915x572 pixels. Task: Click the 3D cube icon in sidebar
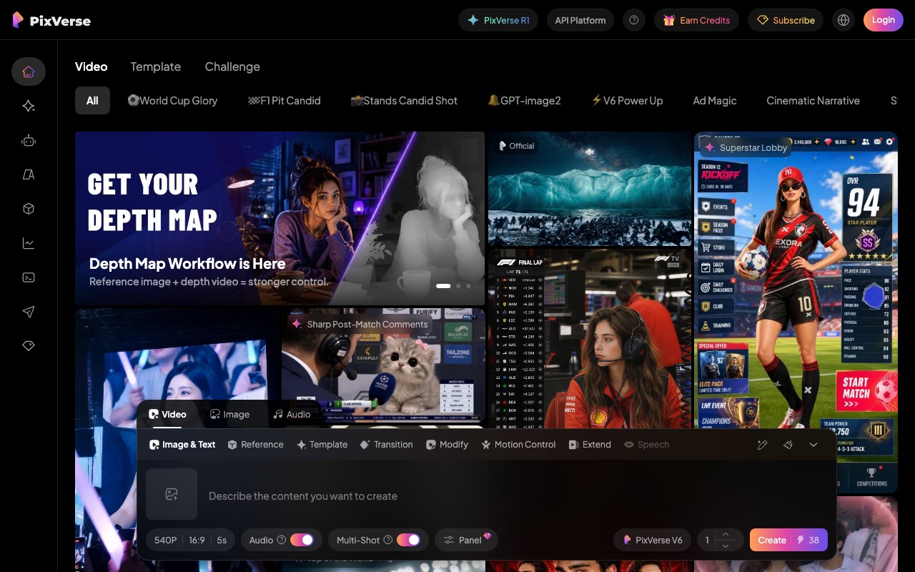(x=29, y=209)
